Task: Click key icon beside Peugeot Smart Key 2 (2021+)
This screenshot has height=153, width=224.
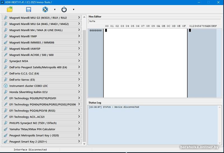Action: [6, 142]
